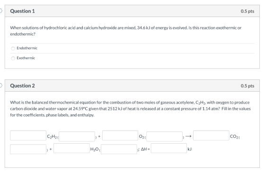
Task: Click the CO2 phase label input box
Action: click(x=28, y=149)
